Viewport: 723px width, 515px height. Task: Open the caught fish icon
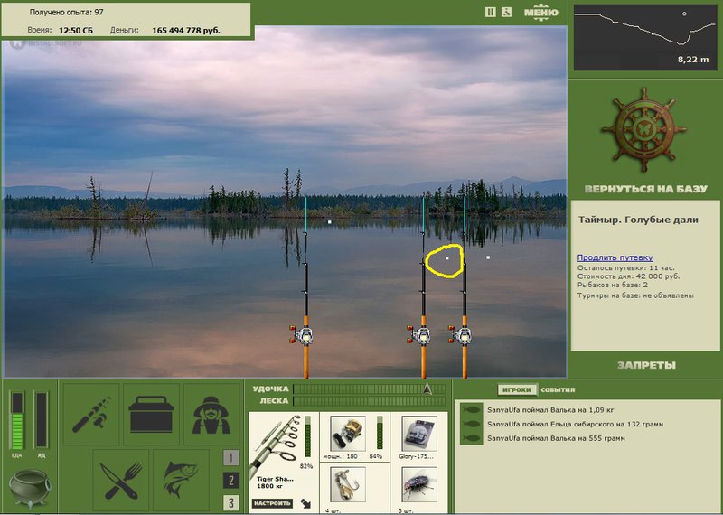(x=181, y=481)
